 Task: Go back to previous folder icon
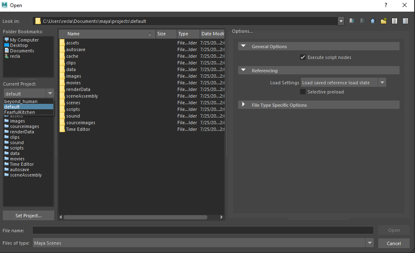[351, 21]
